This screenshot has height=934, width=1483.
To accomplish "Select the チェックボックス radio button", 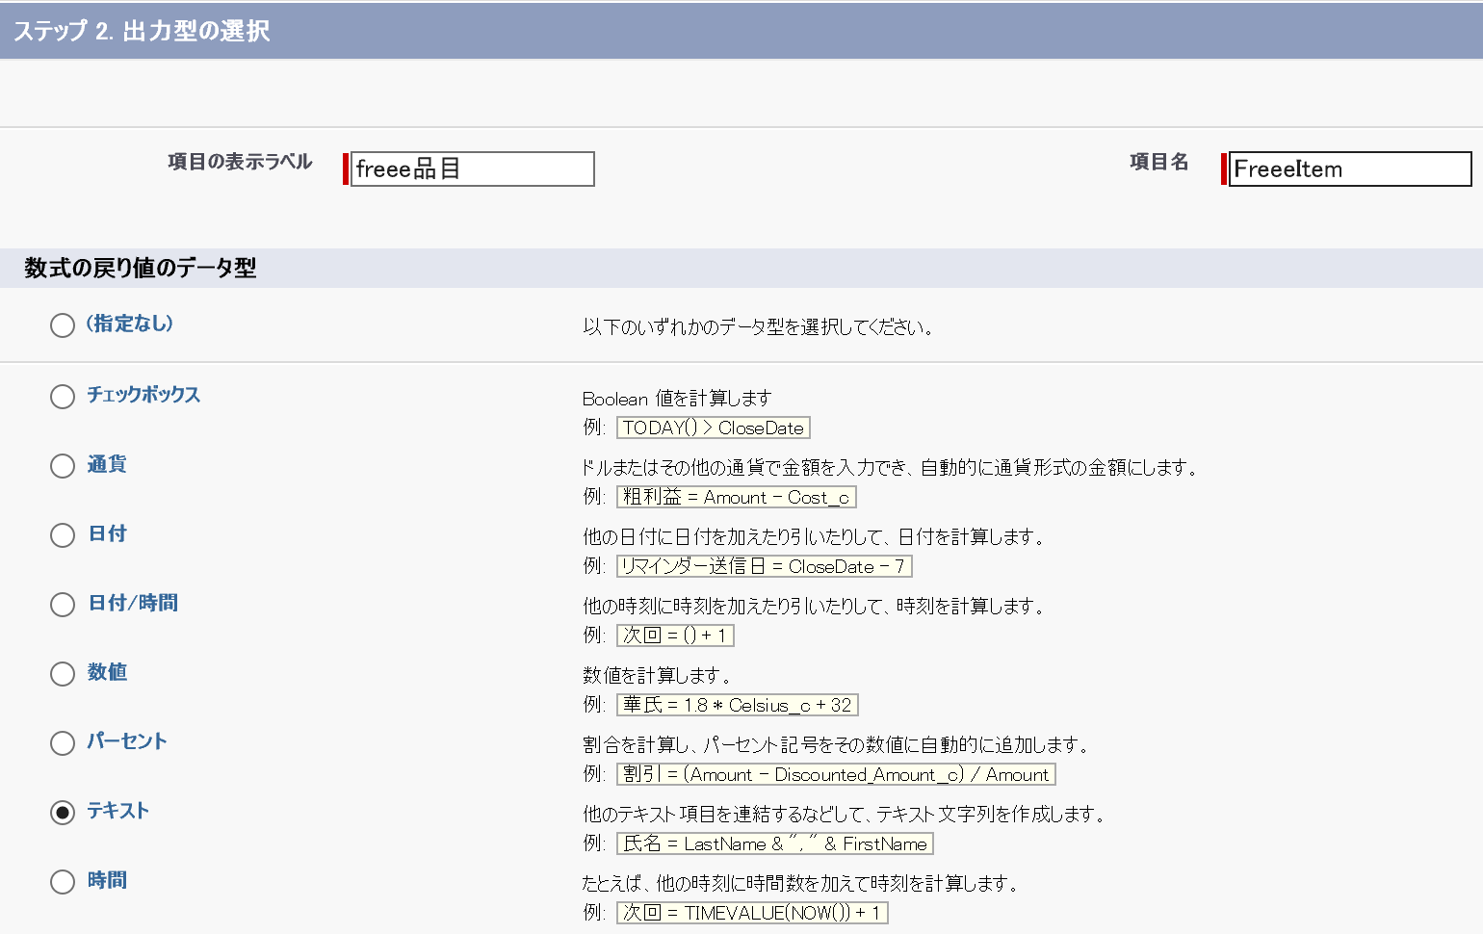I will click(x=63, y=397).
